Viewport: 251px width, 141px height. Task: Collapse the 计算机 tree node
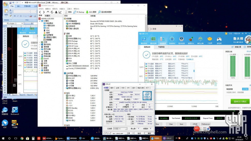(39, 21)
